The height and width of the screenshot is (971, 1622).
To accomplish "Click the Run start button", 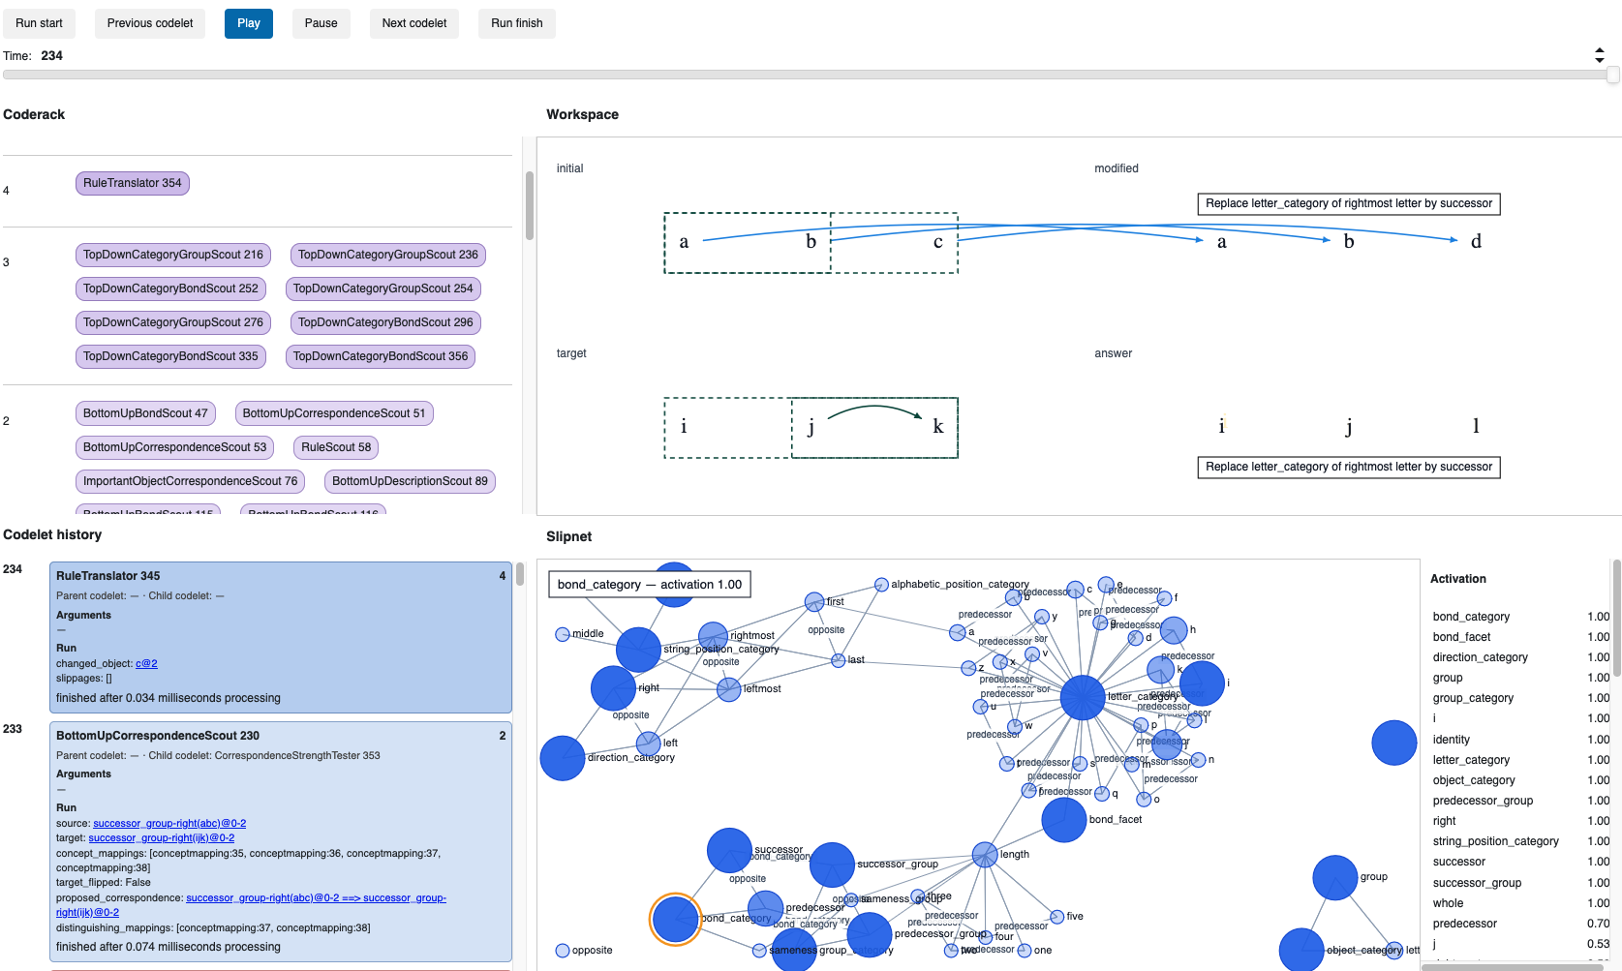I will (39, 23).
